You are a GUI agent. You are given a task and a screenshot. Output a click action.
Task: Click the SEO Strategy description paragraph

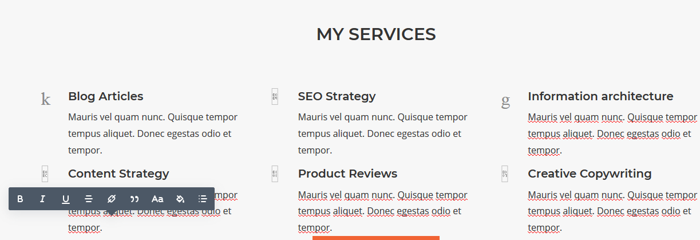pyautogui.click(x=382, y=134)
